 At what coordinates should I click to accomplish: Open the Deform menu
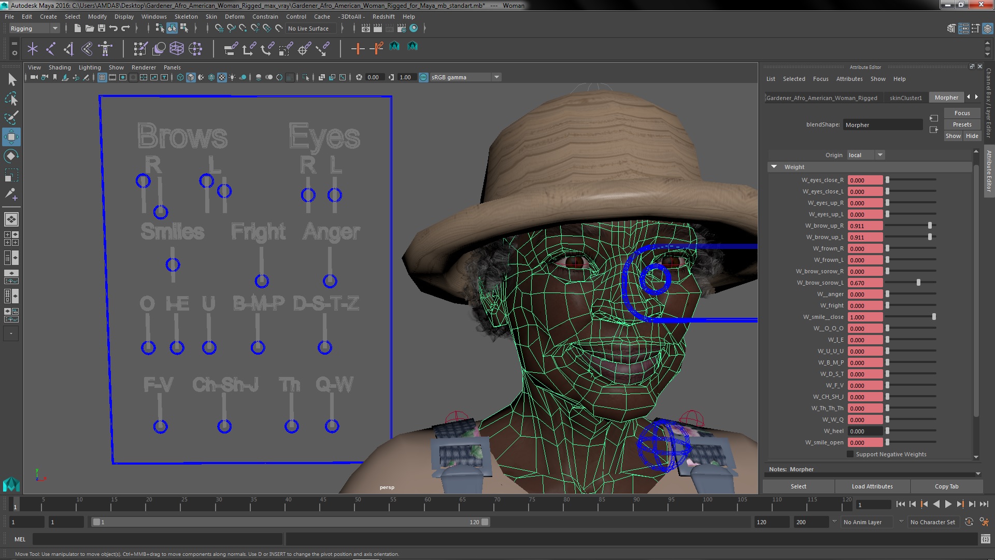[x=234, y=17]
